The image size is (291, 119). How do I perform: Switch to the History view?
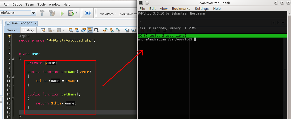pyautogui.click(x=28, y=30)
